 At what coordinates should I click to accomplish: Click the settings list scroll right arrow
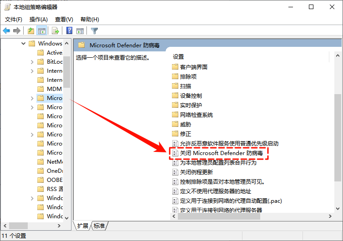pos(330,216)
